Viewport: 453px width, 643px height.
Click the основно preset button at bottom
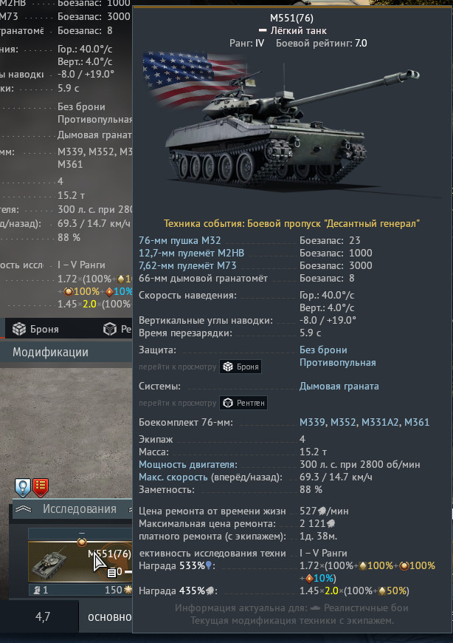(110, 616)
